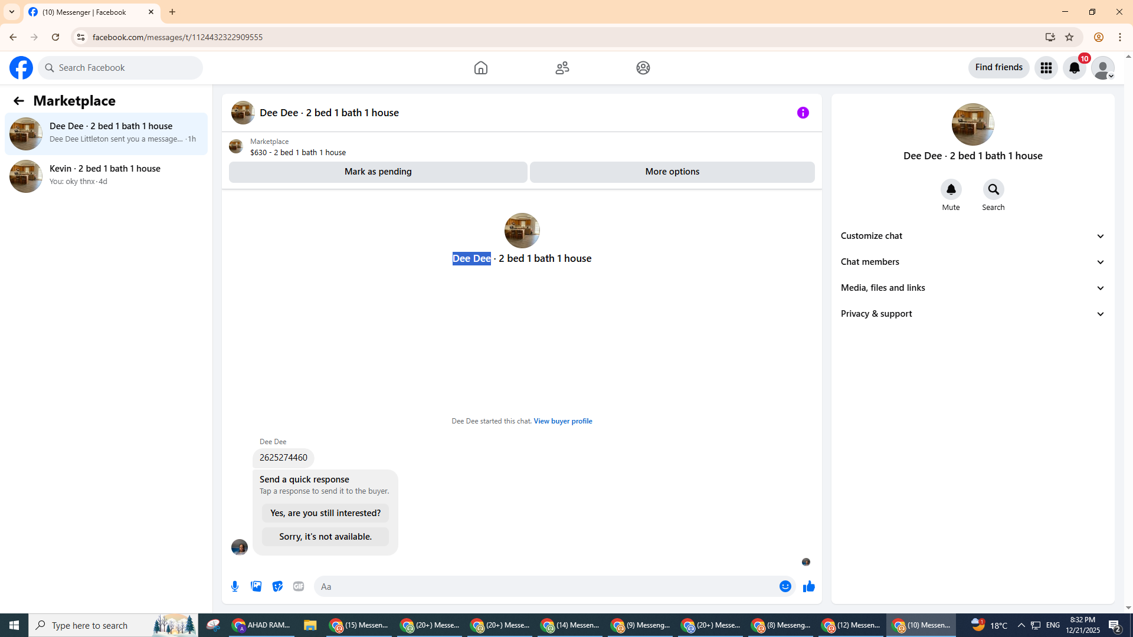Open the search in conversation button
This screenshot has width=1133, height=637.
click(993, 190)
